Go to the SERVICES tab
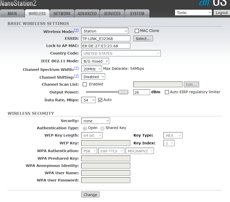Image resolution: width=230 pixels, height=202 pixels. coord(112,14)
